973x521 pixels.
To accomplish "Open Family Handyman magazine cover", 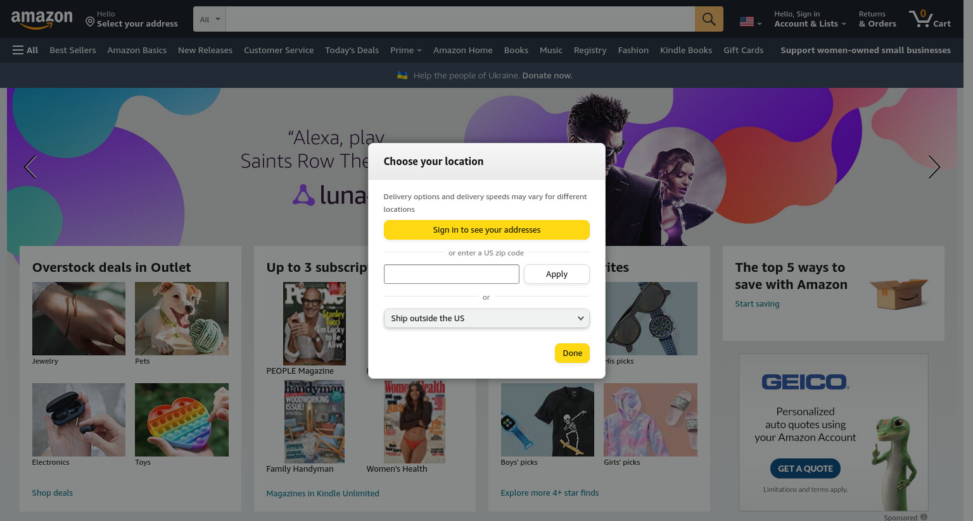I will 314,422.
